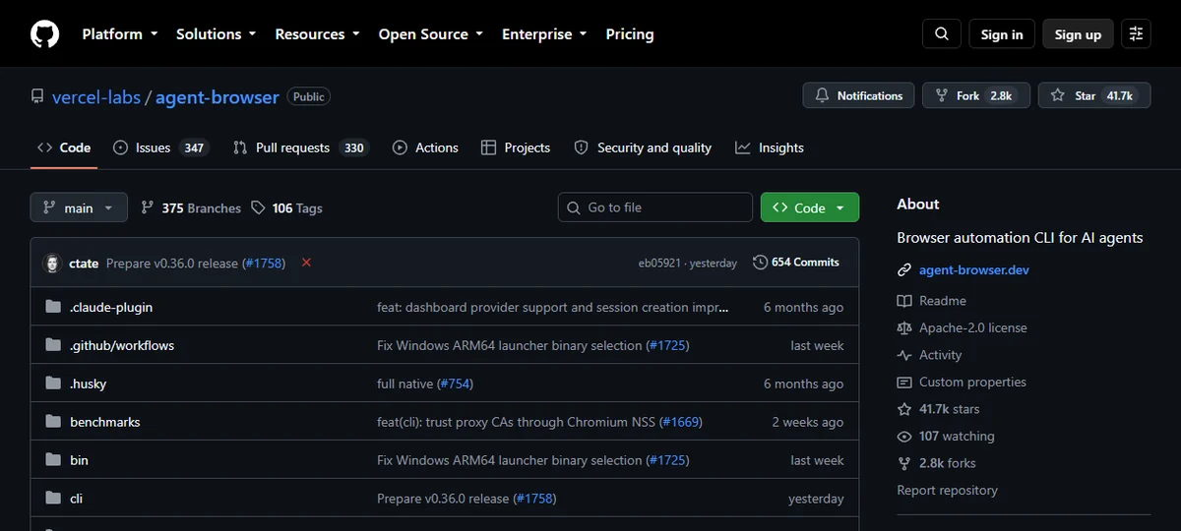Open the Security and quality tab
This screenshot has width=1181, height=531.
[x=643, y=147]
